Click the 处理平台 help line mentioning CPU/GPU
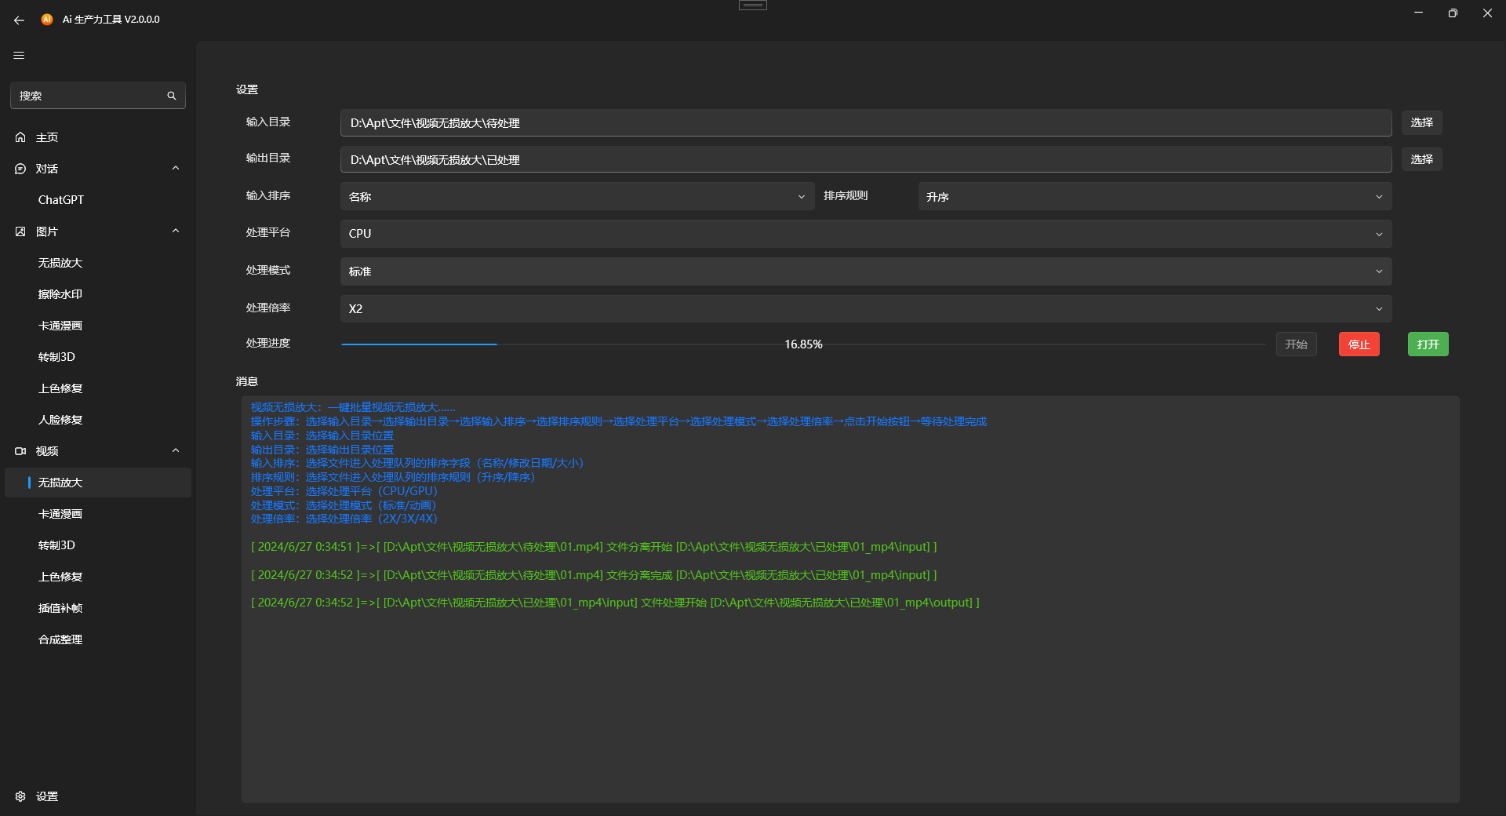The height and width of the screenshot is (816, 1506). coord(344,491)
